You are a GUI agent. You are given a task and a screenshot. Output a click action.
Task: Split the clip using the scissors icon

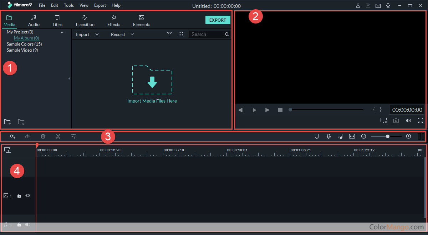coord(58,136)
